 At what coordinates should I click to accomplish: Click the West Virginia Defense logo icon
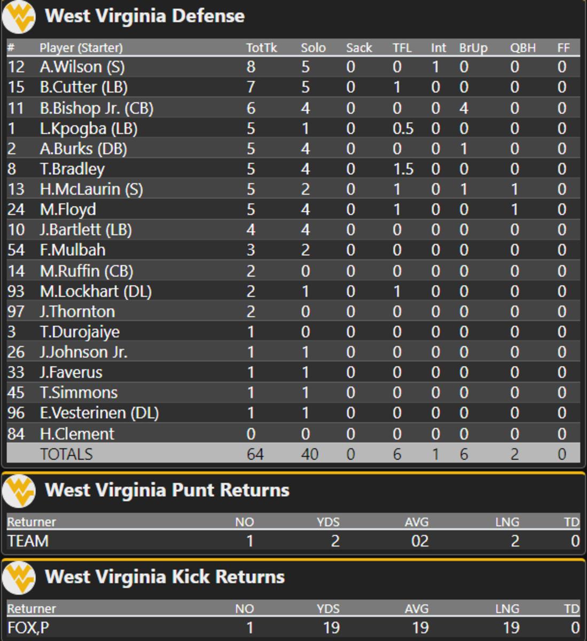pos(19,17)
